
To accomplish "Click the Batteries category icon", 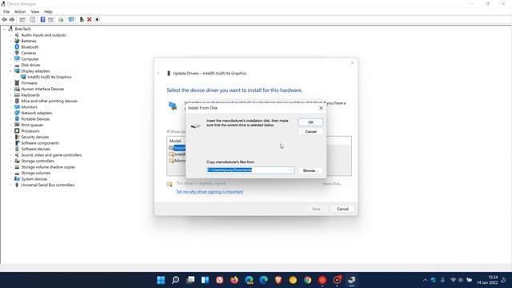I will tap(17, 41).
